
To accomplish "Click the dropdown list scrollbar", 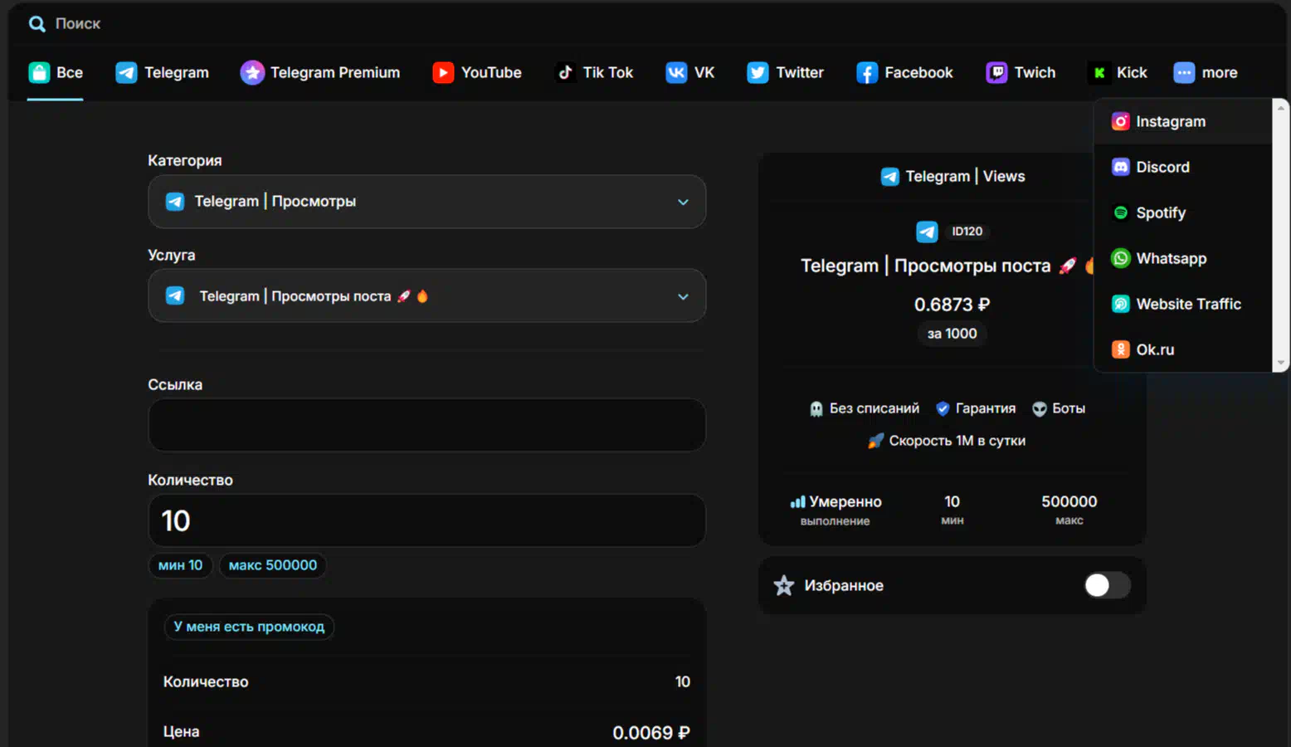I will click(x=1281, y=235).
